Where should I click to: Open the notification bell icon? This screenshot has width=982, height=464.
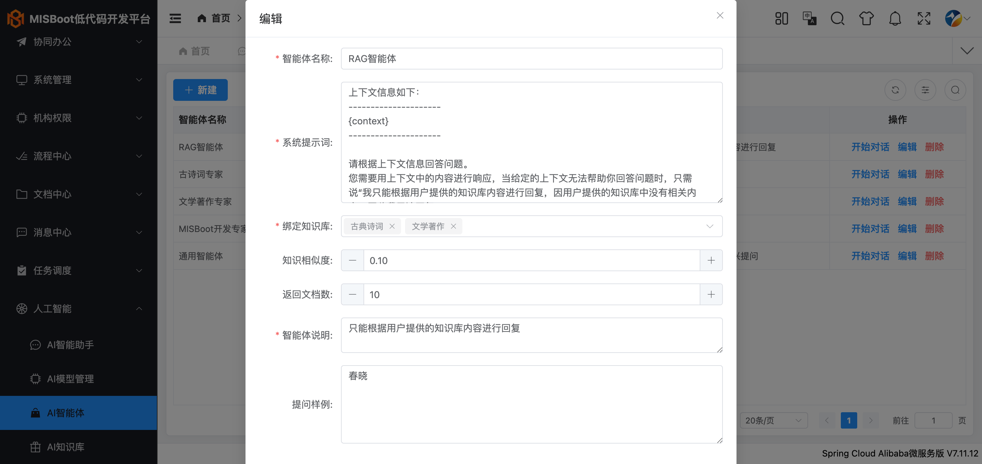895,18
